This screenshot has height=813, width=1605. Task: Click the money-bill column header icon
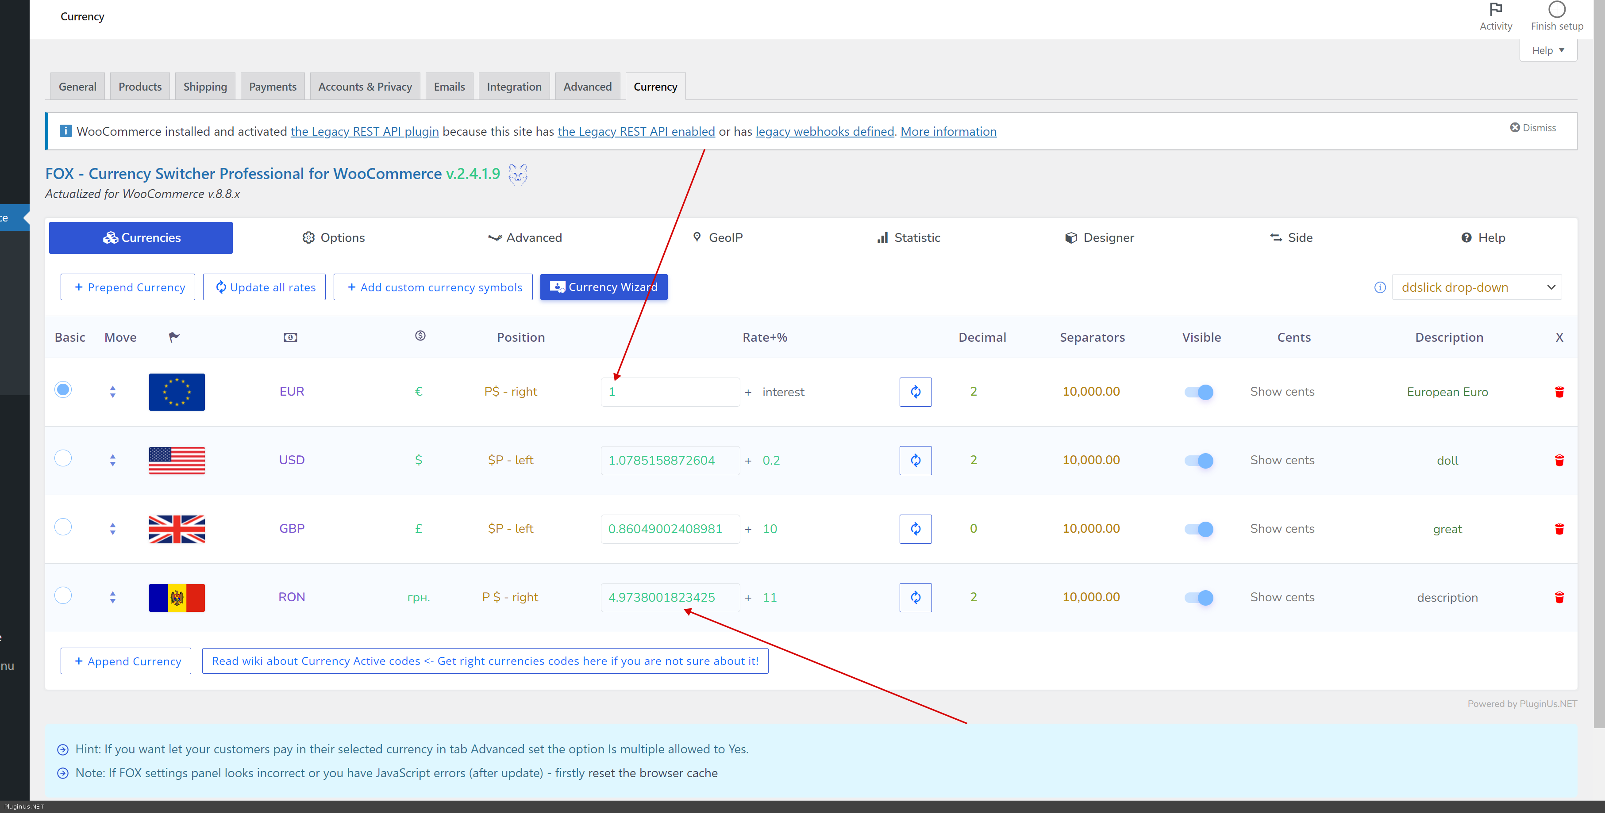pyautogui.click(x=290, y=337)
